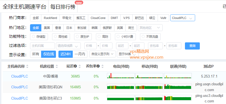This screenshot has height=104, width=226.
Task: Open CloudIPLC link in 中国/香港 row
Action: coord(20,76)
